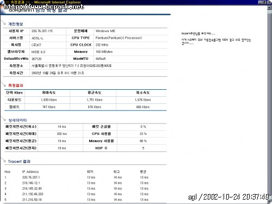This screenshot has width=272, height=204.
Task: Select the 0 % packet loss value
Action: point(143,127)
